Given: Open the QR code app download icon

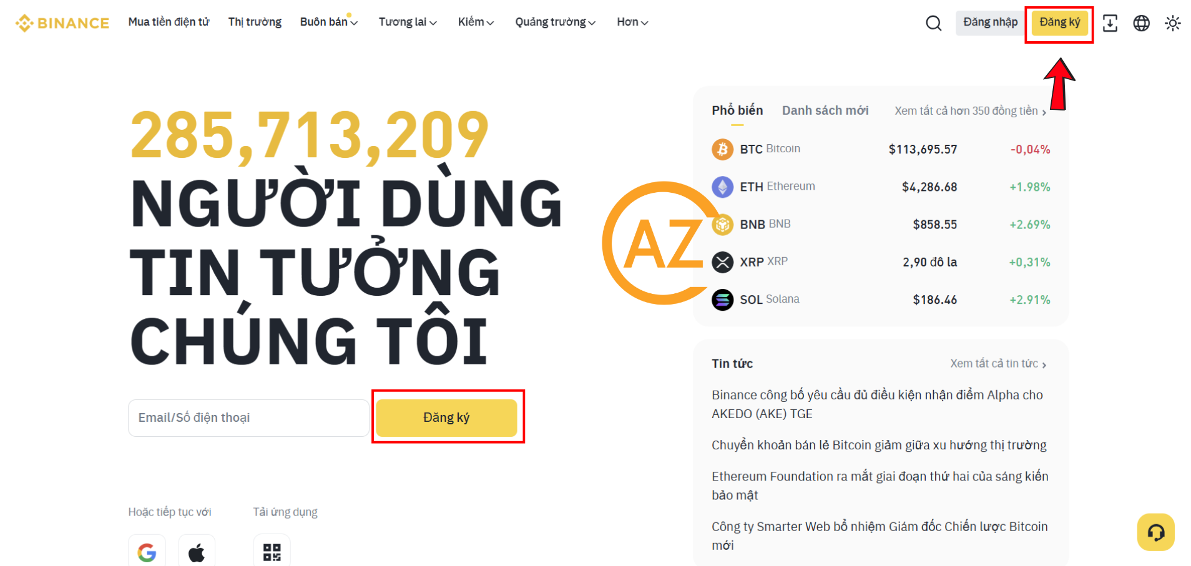Looking at the screenshot, I should click(x=272, y=552).
